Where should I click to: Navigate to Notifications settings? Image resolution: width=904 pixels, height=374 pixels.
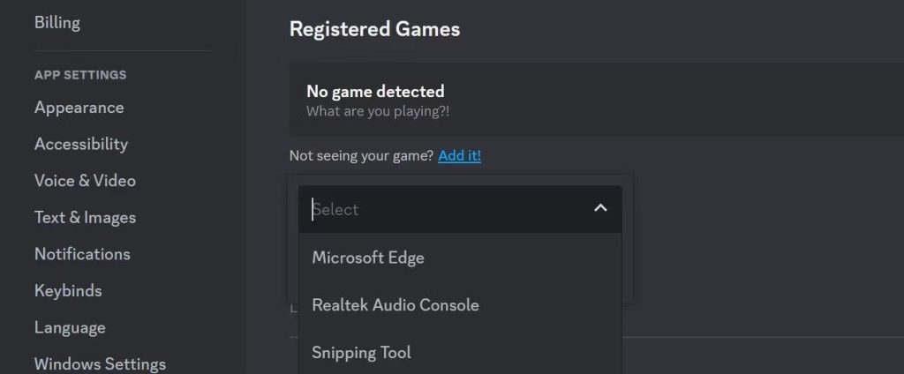pos(82,254)
